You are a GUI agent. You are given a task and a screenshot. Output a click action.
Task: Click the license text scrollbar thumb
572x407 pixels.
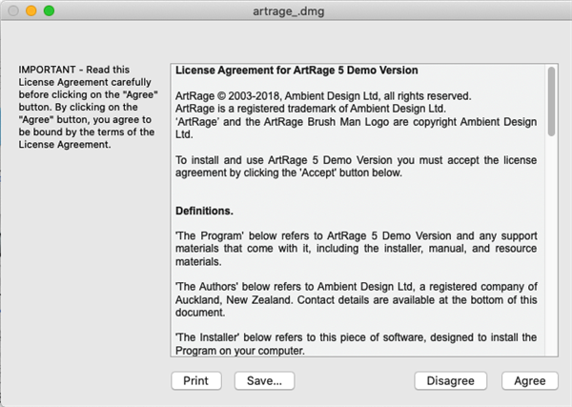tap(551, 101)
